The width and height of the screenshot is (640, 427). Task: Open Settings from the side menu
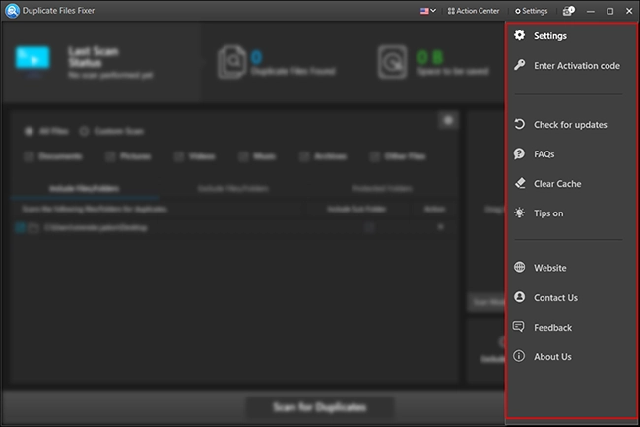point(549,35)
